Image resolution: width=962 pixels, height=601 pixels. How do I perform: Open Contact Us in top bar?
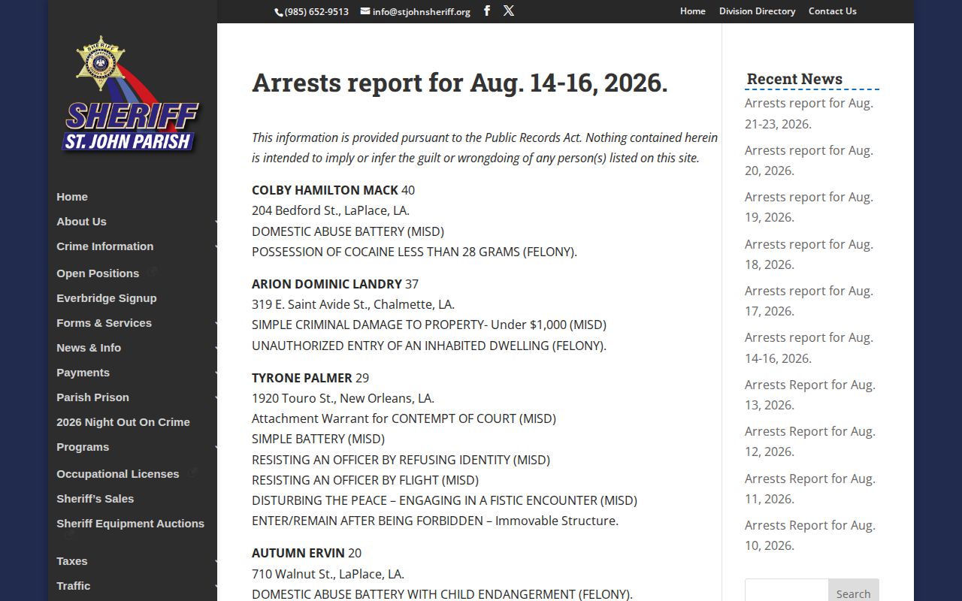click(x=832, y=11)
